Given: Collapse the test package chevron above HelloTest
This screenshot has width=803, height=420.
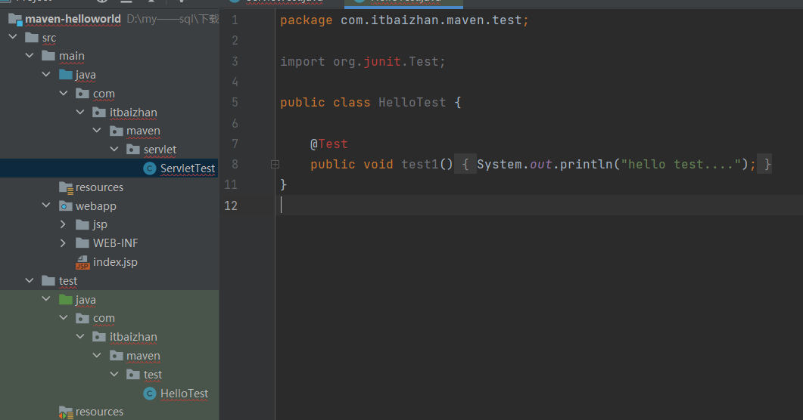Looking at the screenshot, I should pos(114,374).
